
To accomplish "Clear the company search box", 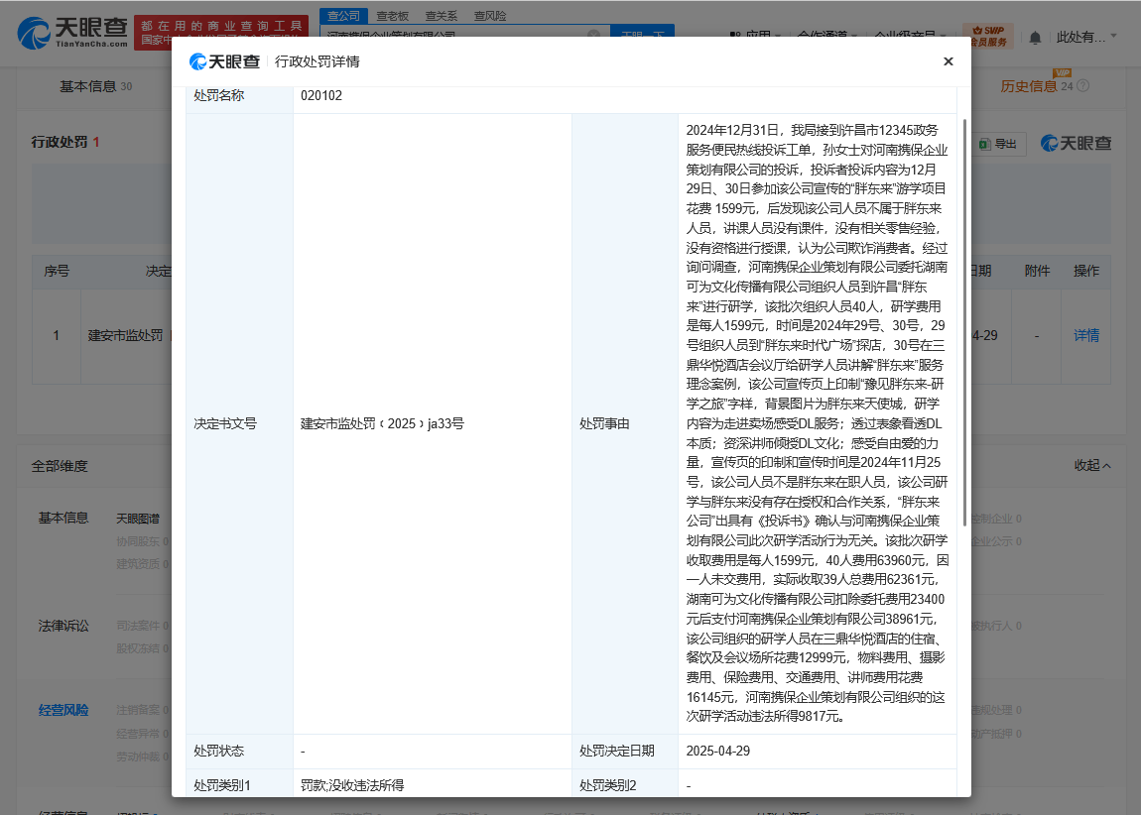I will pyautogui.click(x=593, y=34).
